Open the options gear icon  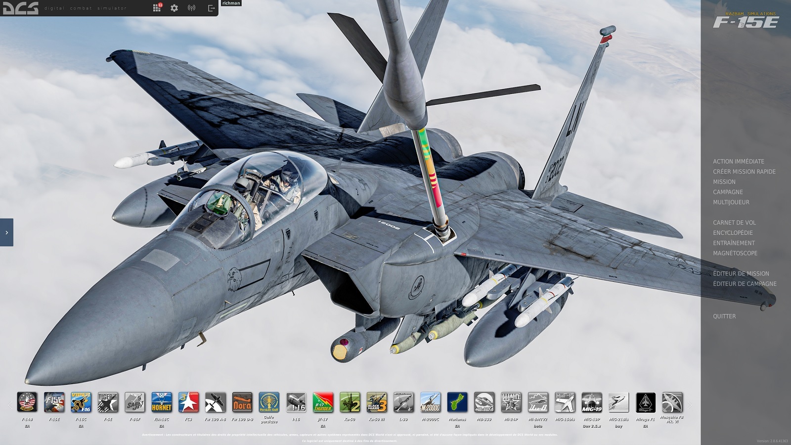coord(174,8)
